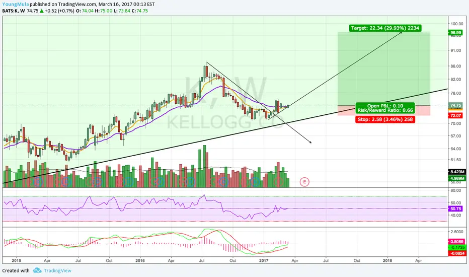Click the 4.989M volume tag
The image size is (469, 277).
(x=457, y=178)
